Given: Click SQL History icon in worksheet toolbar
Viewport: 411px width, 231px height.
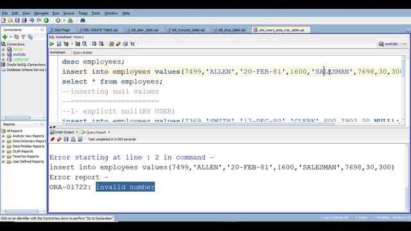Looking at the screenshot, I should (x=125, y=44).
